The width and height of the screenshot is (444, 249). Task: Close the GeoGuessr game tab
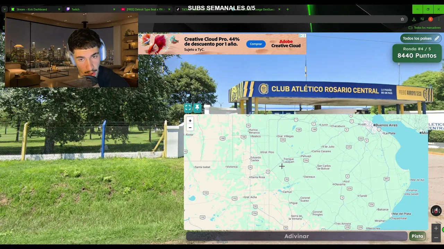(x=279, y=9)
